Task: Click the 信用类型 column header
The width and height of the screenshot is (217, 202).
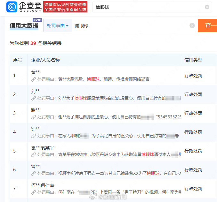Action: pyautogui.click(x=193, y=60)
